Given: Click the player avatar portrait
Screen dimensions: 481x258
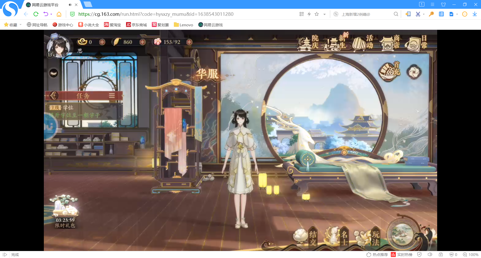Looking at the screenshot, I should point(59,47).
